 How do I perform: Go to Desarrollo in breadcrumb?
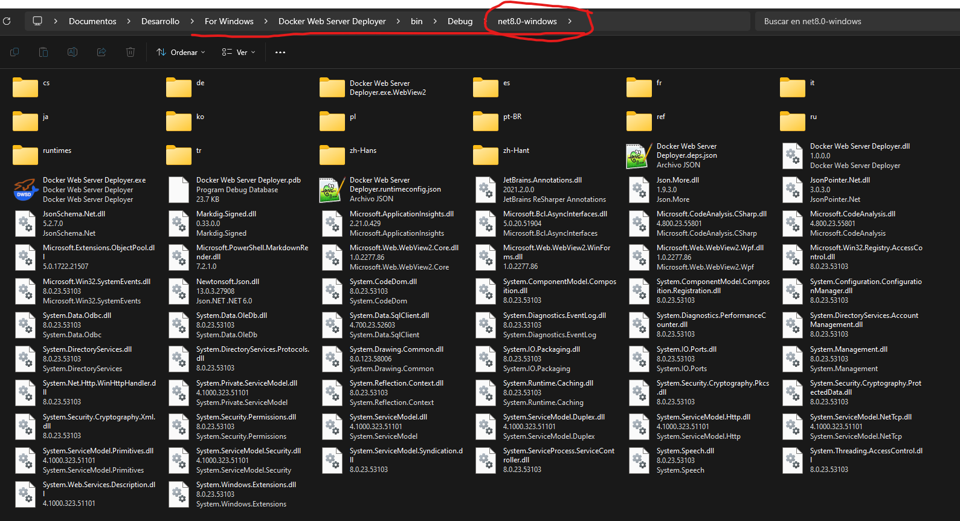pyautogui.click(x=160, y=21)
